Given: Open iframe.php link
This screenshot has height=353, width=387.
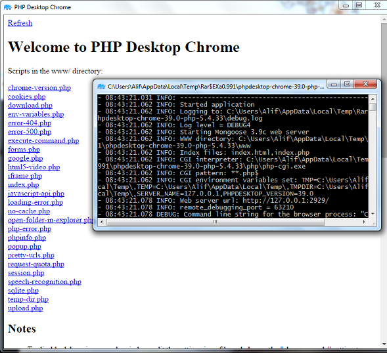Looking at the screenshot, I should [25, 176].
